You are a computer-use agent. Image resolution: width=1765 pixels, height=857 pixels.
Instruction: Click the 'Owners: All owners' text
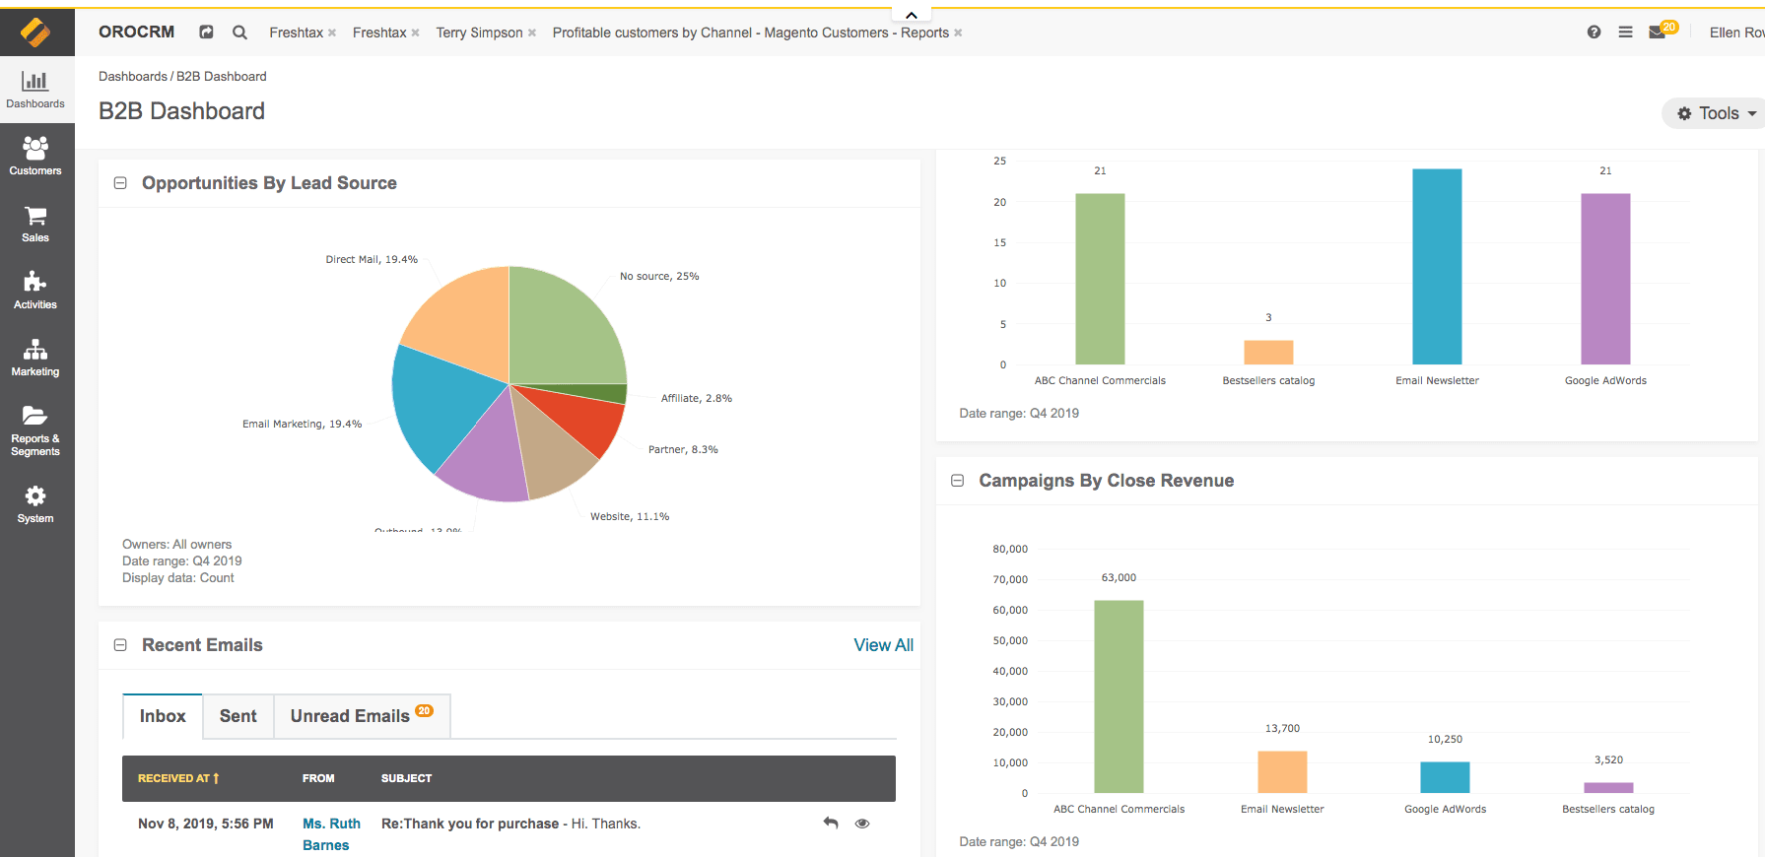click(176, 544)
